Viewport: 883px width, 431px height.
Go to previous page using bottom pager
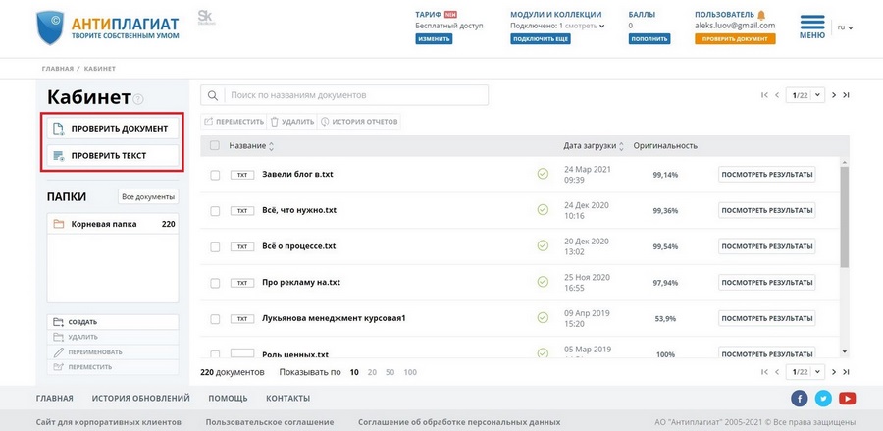[777, 372]
